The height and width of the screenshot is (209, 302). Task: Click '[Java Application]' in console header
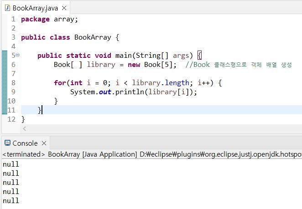pos(109,154)
